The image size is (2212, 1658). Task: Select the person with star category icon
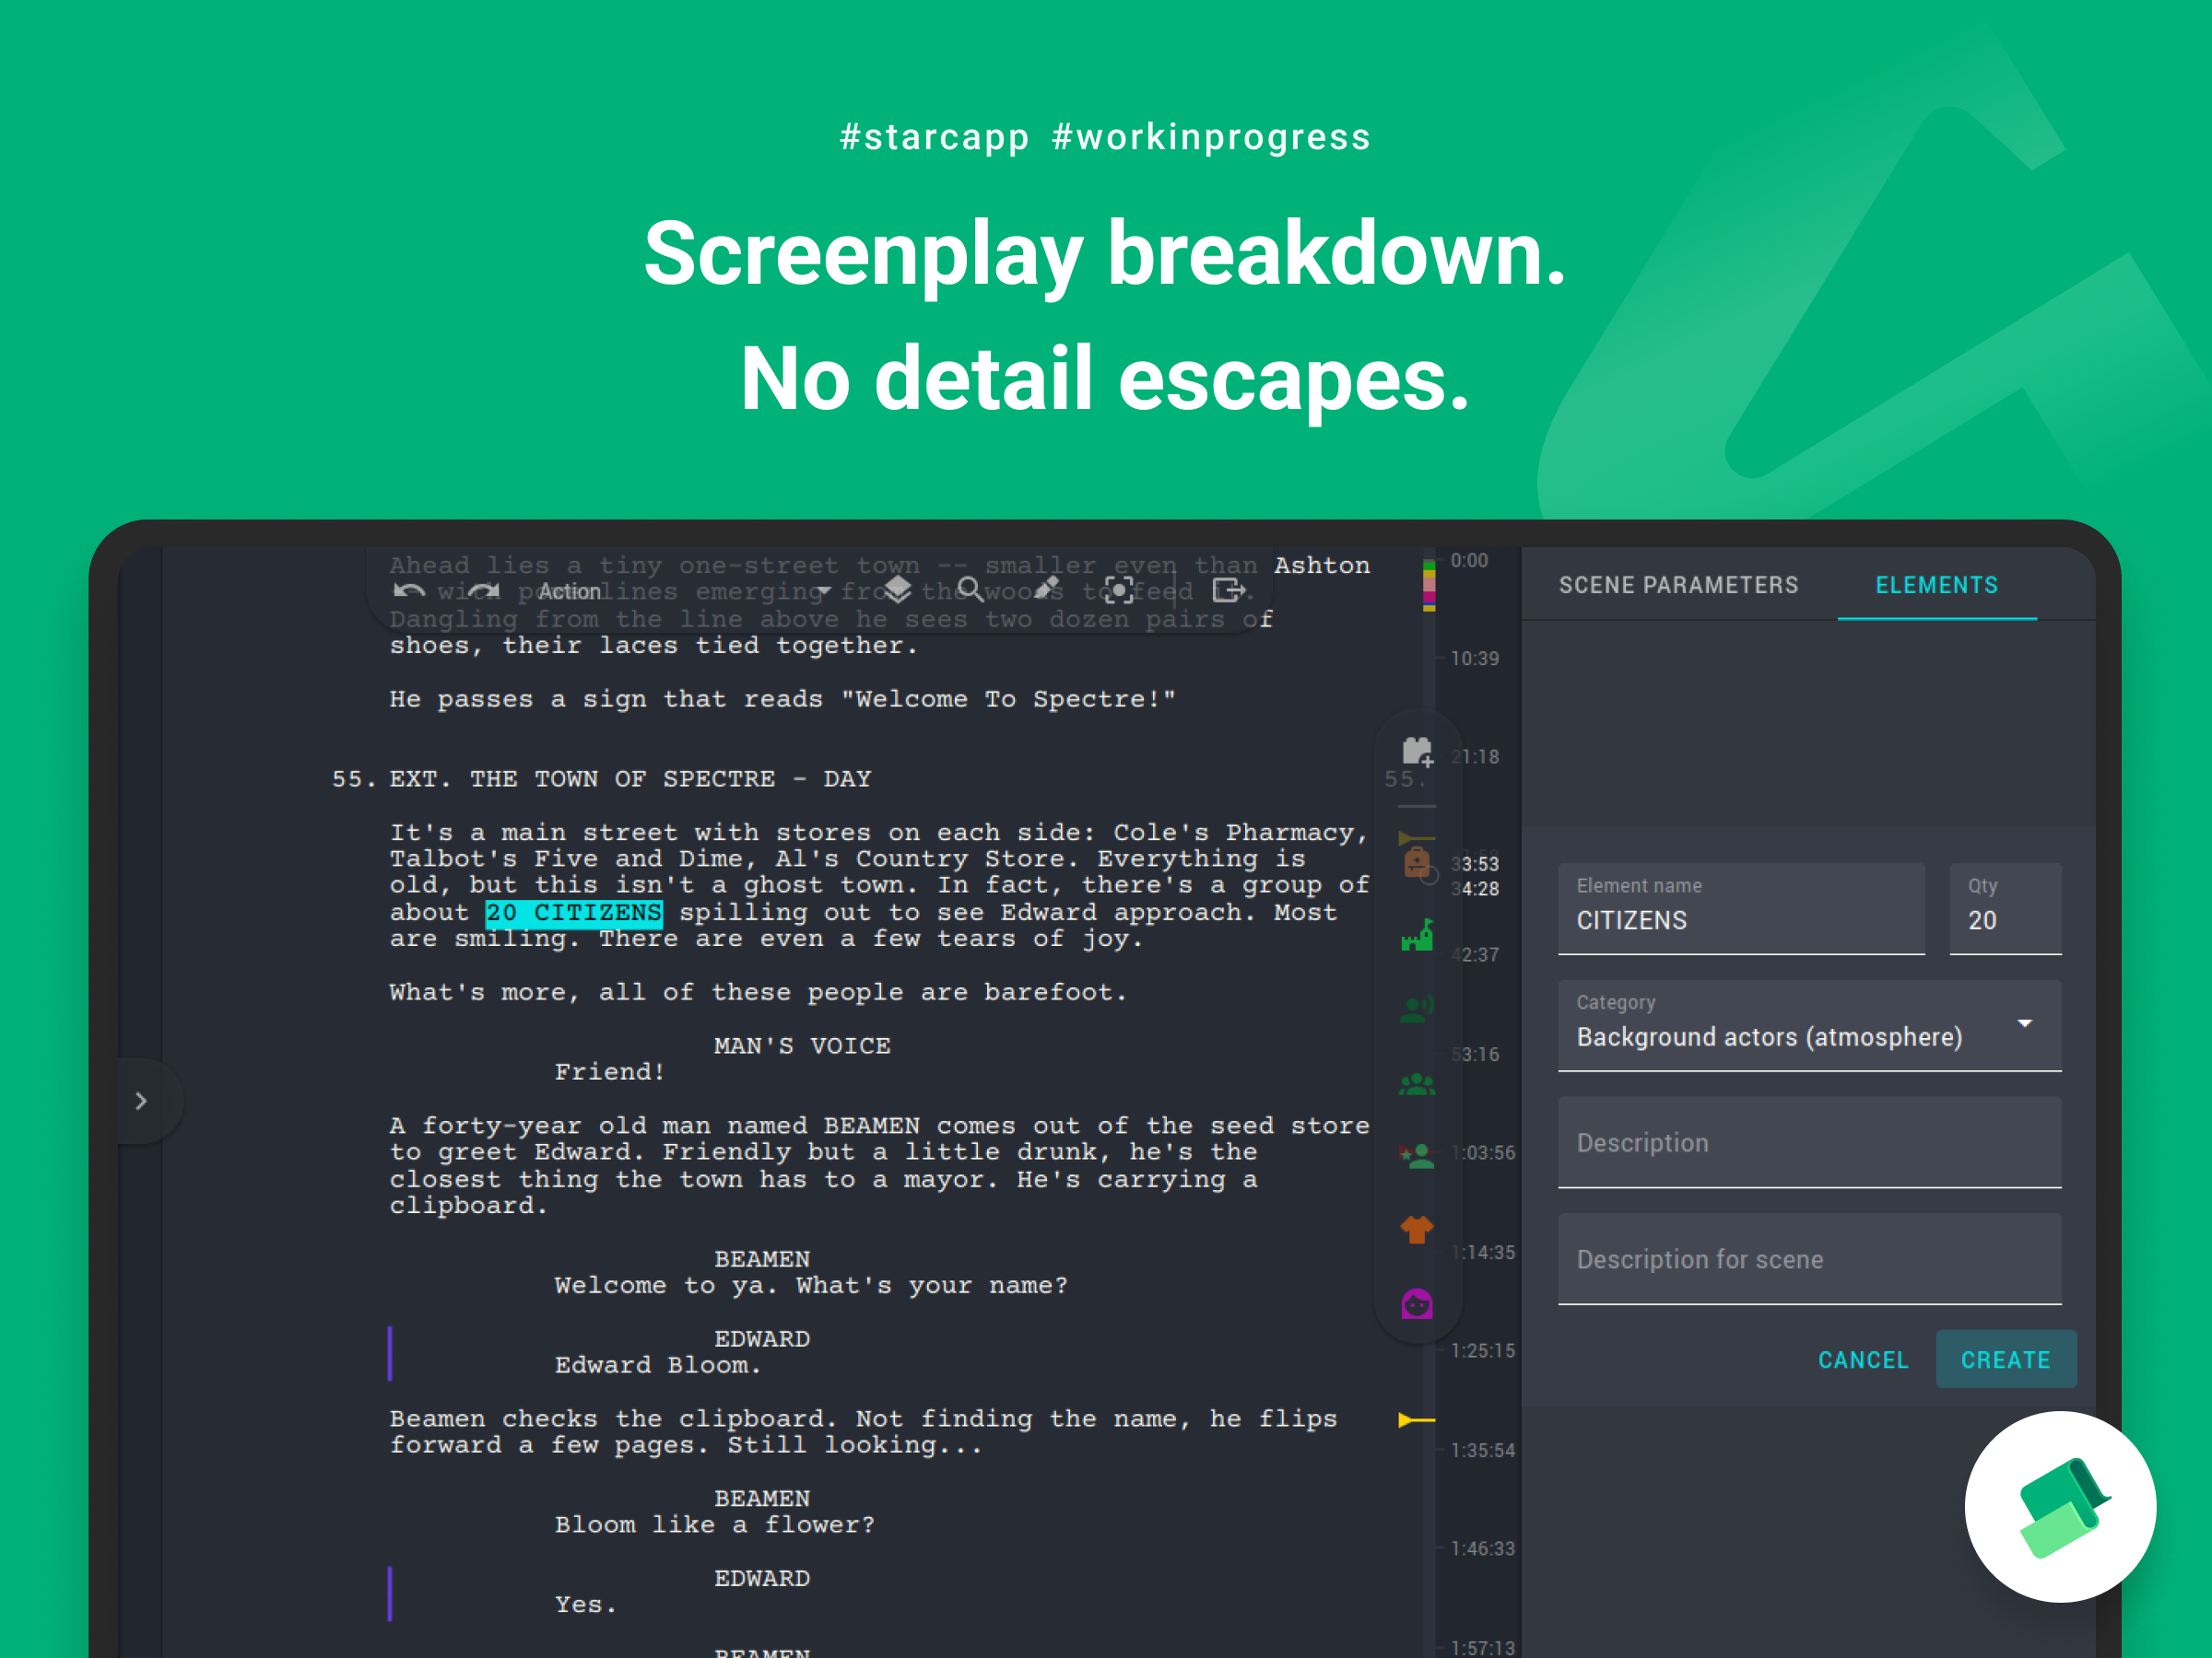[x=1417, y=1156]
